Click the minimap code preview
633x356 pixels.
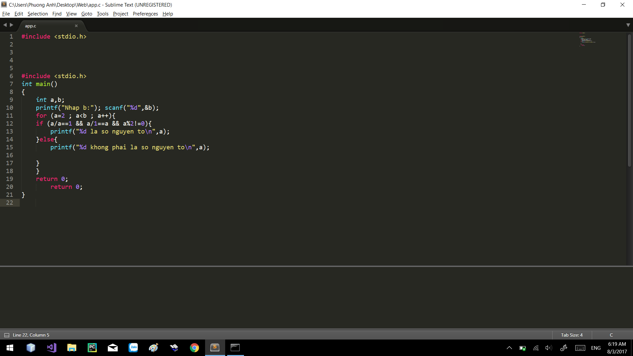(x=588, y=40)
